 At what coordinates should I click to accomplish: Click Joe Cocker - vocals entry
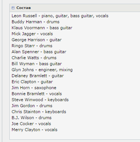31,124
